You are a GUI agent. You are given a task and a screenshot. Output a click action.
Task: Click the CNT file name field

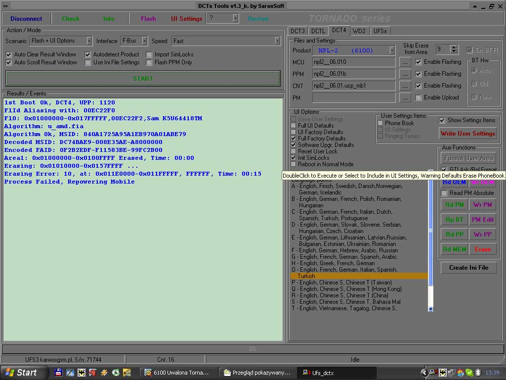coord(354,86)
